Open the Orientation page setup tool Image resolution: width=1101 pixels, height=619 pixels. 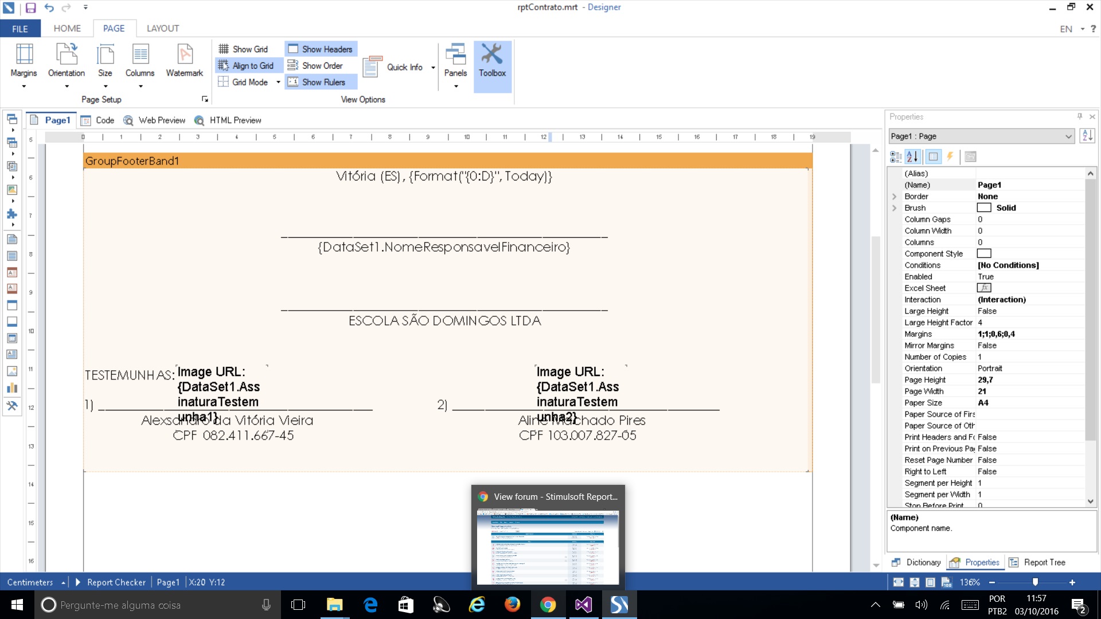pos(67,66)
